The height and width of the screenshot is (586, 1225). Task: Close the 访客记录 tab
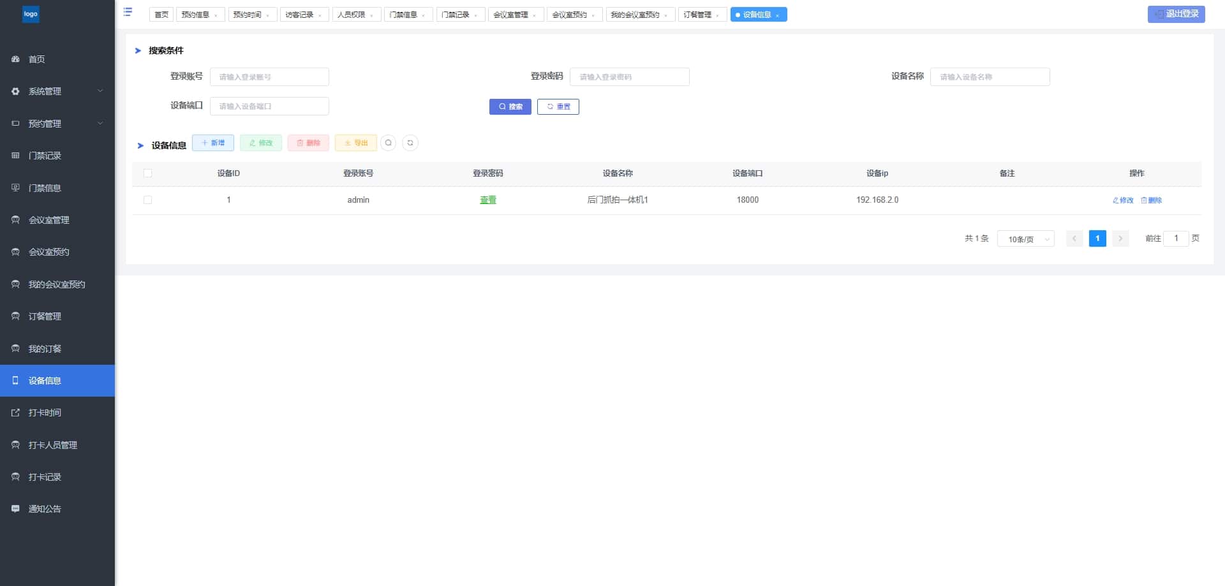[320, 15]
